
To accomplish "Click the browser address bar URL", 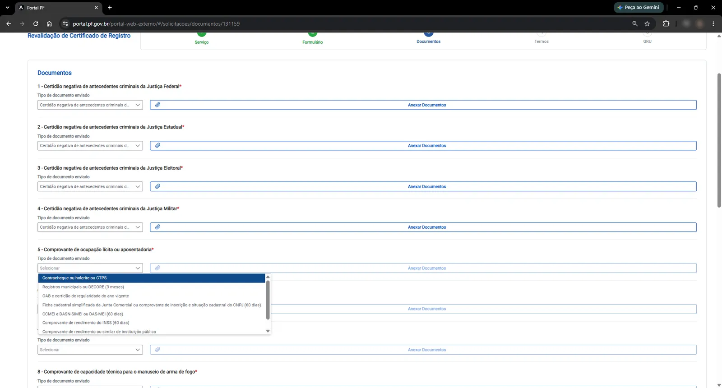I will pos(156,23).
